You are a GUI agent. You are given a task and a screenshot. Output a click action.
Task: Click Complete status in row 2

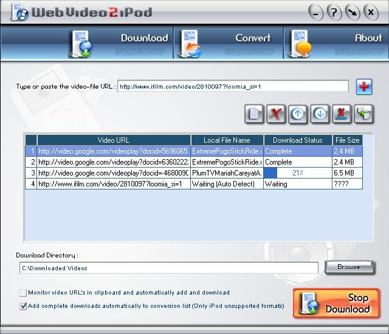click(x=298, y=162)
